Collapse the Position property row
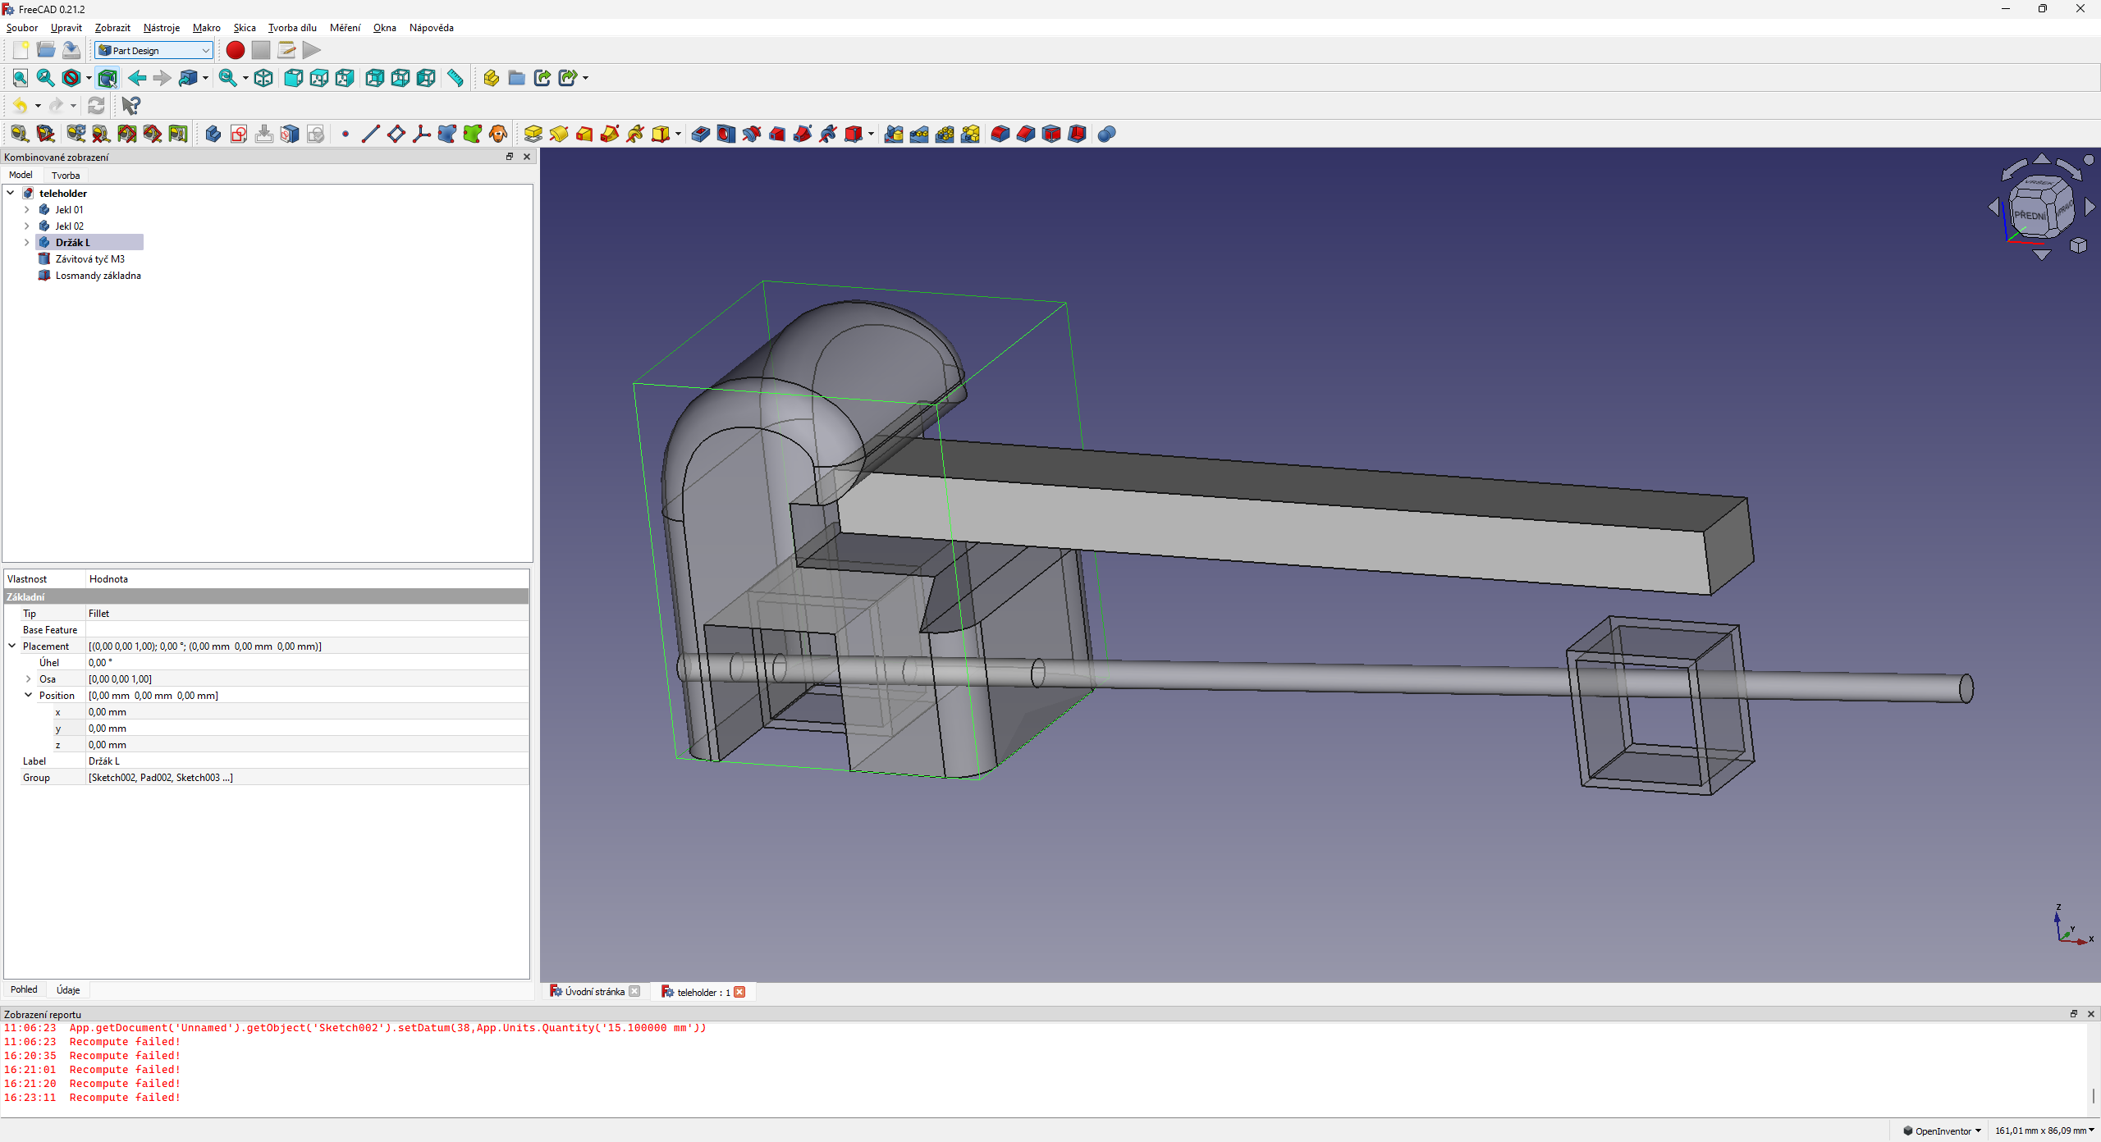2101x1142 pixels. coord(28,695)
